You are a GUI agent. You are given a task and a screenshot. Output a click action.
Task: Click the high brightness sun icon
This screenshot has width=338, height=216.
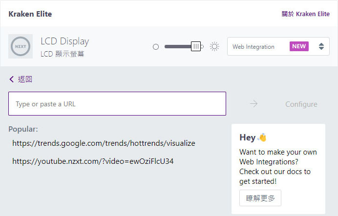214,46
